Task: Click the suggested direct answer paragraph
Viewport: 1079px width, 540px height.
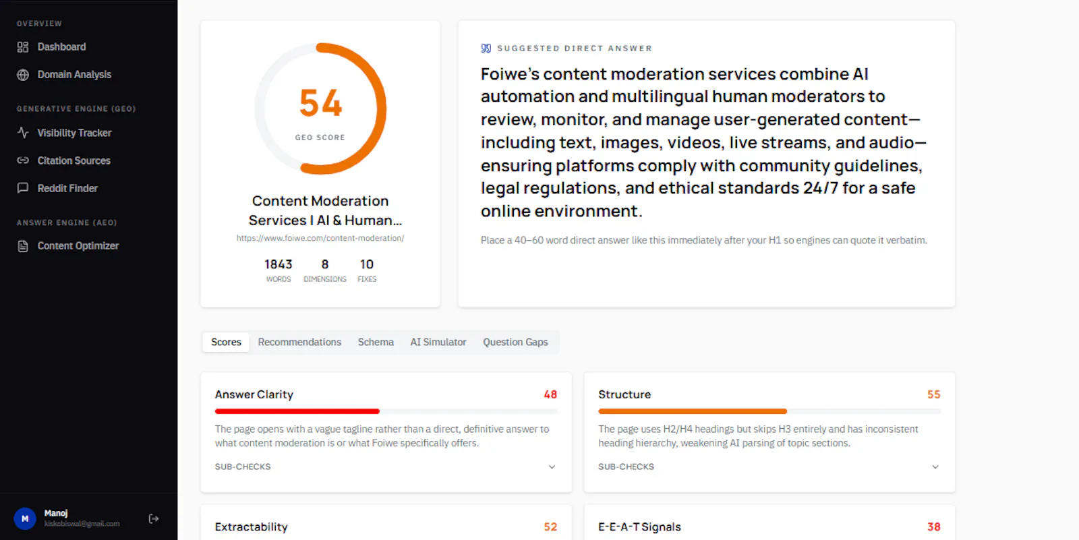Action: [703, 142]
